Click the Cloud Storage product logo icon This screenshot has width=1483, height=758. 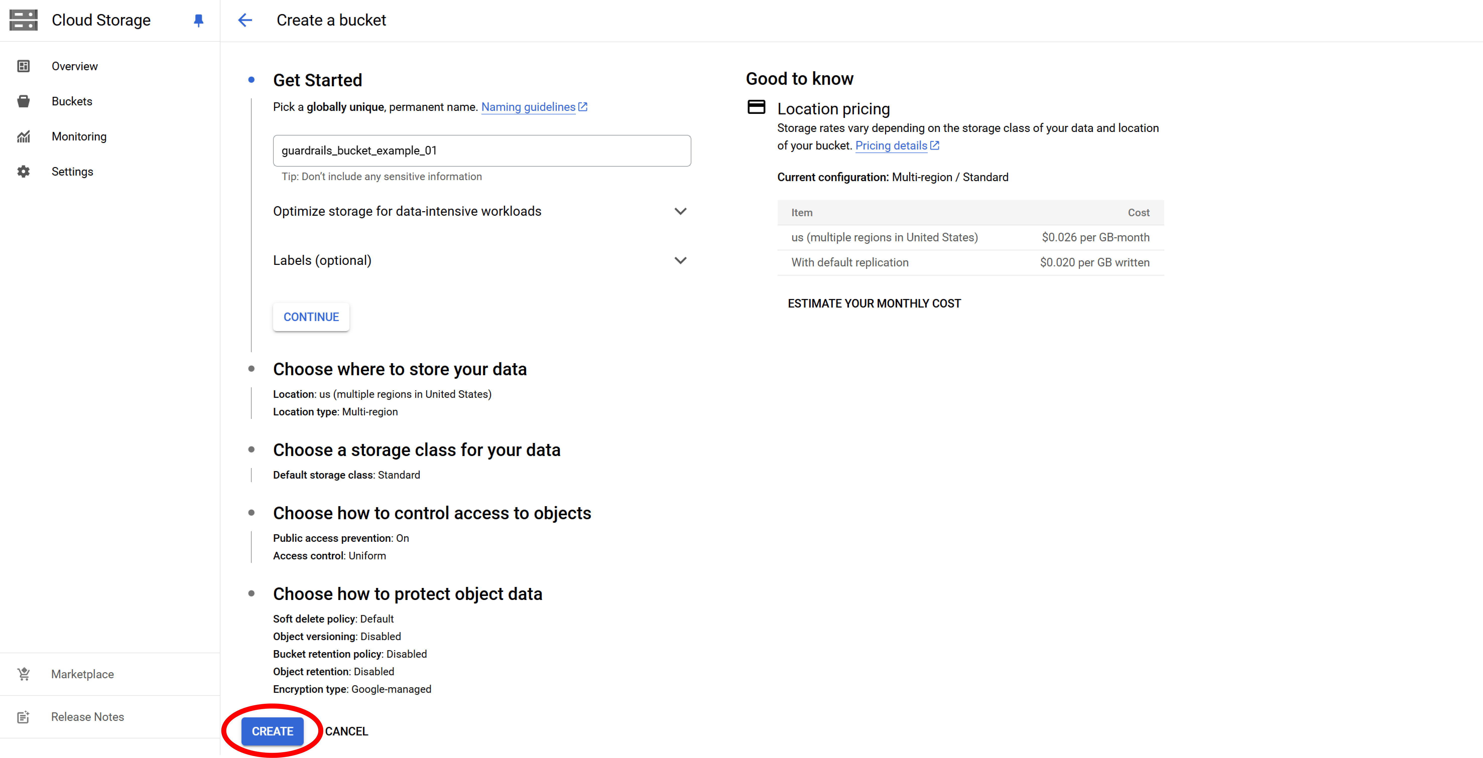[24, 20]
